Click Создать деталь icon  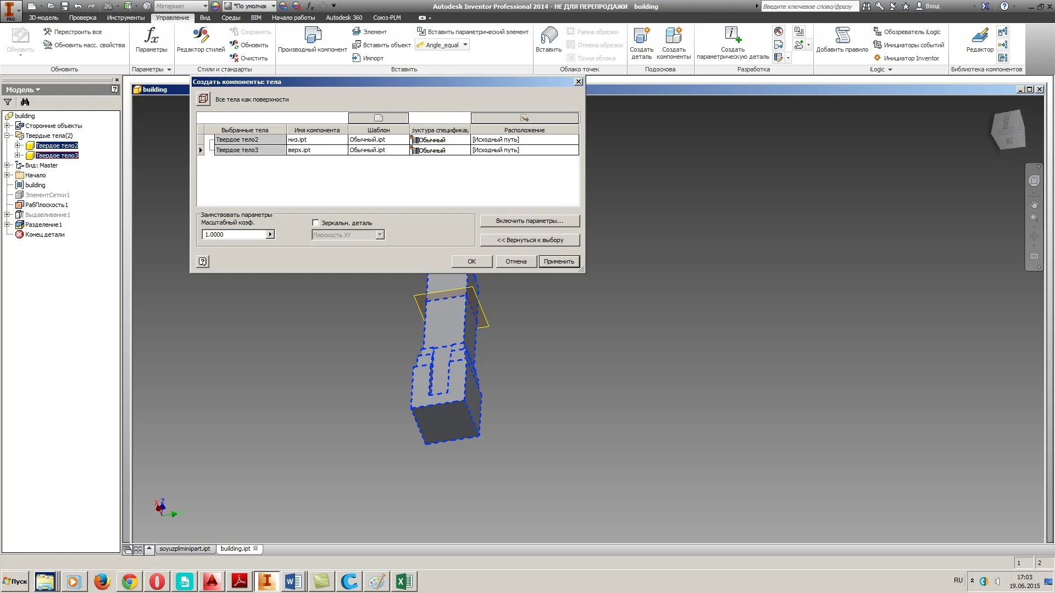641,36
